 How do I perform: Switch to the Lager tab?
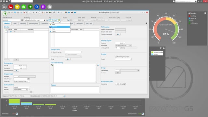pos(15,23)
